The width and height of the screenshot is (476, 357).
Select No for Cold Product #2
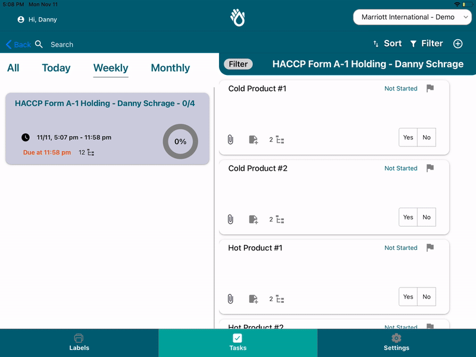click(427, 217)
